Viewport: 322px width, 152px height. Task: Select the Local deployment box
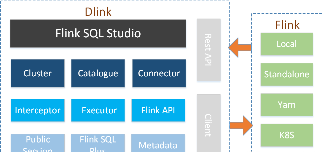point(287,44)
